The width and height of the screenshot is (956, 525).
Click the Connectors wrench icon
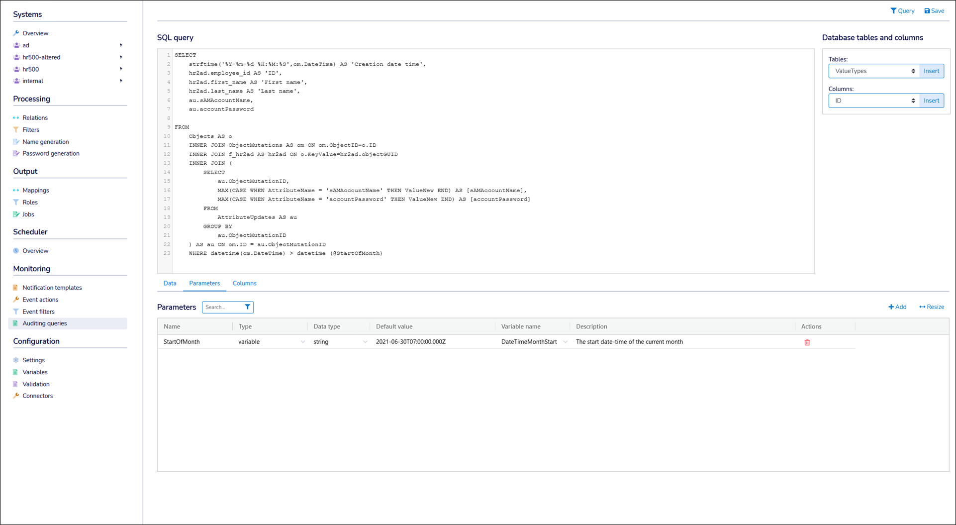[x=16, y=396]
